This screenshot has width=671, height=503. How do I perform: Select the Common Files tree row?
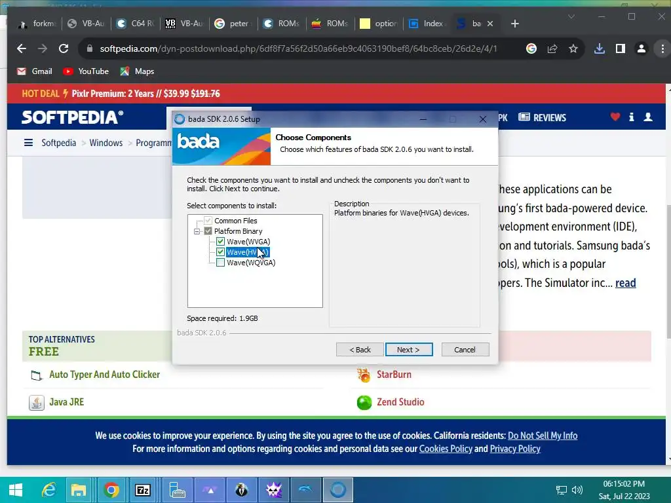point(235,221)
